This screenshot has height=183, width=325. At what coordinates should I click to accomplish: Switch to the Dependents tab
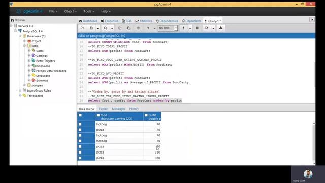click(x=191, y=21)
